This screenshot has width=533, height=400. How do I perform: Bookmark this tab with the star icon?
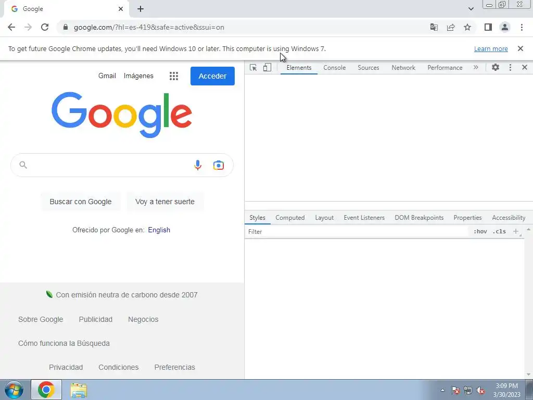[467, 27]
